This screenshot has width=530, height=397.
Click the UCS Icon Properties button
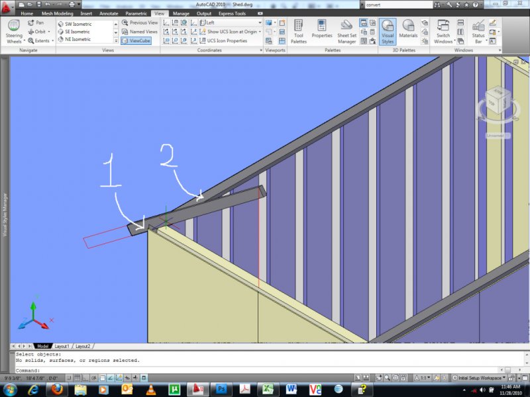tap(223, 40)
